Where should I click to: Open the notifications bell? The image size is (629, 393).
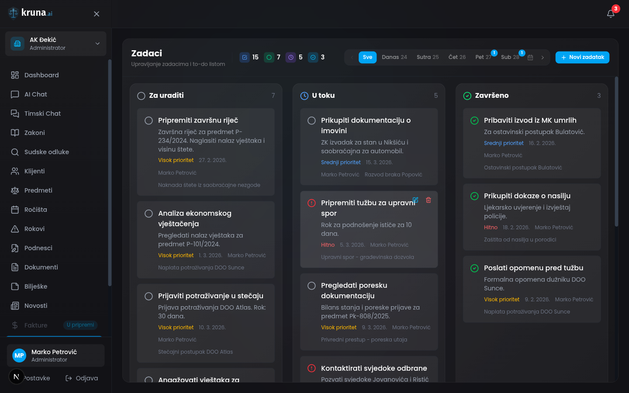[610, 14]
